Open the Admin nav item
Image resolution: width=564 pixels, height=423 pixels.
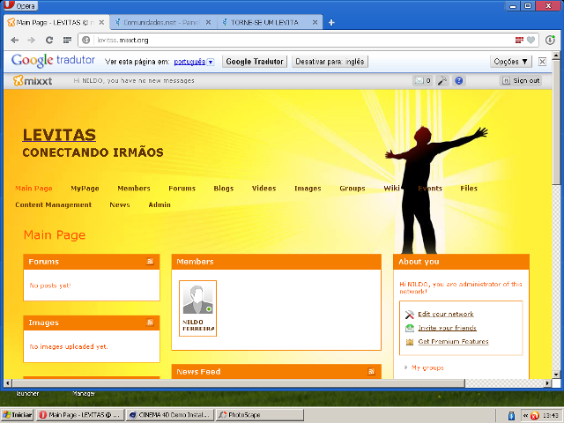point(160,204)
